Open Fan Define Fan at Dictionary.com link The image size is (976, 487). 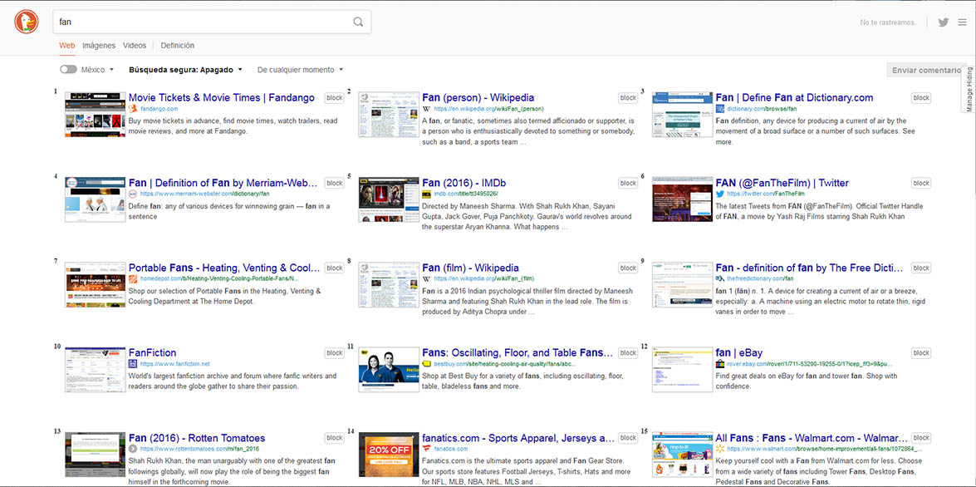point(794,98)
